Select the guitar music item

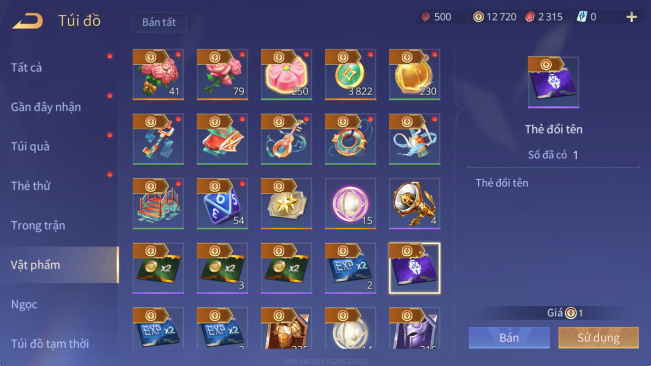click(287, 139)
